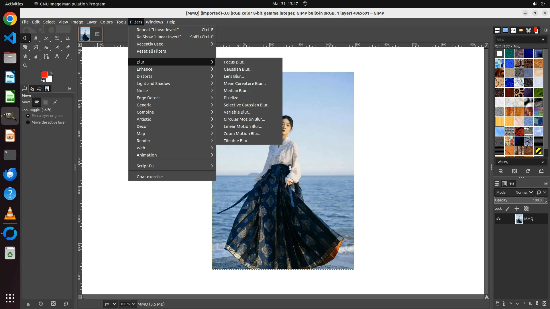Select the Scissors Select tool
The image size is (550, 309).
[x=46, y=38]
